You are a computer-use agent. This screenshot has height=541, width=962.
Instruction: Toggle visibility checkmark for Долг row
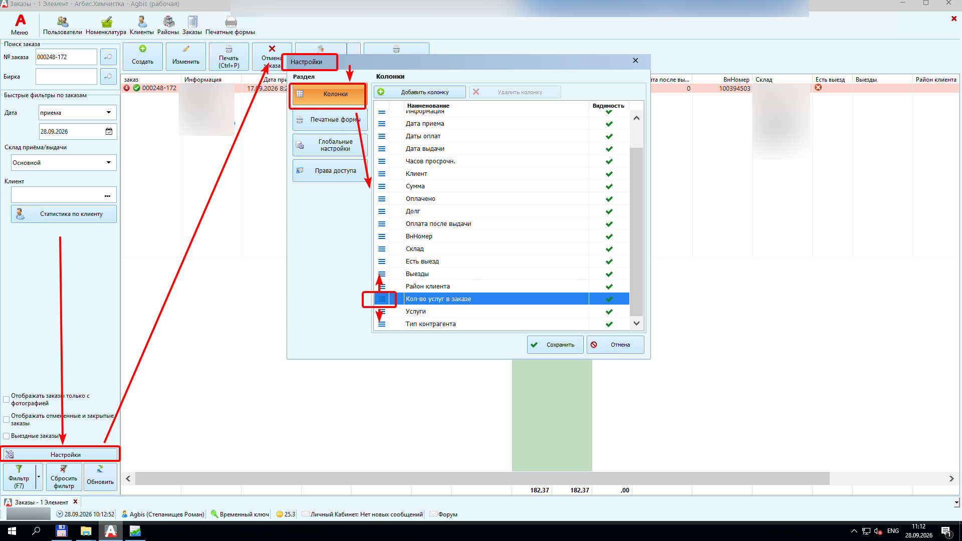(609, 211)
